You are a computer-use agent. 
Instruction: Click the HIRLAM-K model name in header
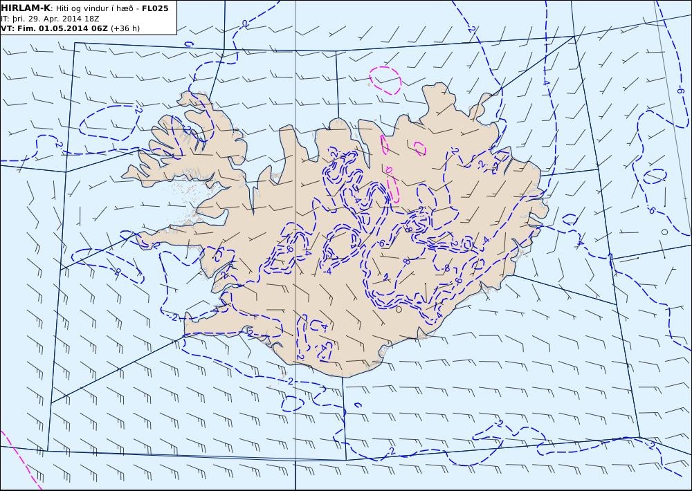coord(26,8)
